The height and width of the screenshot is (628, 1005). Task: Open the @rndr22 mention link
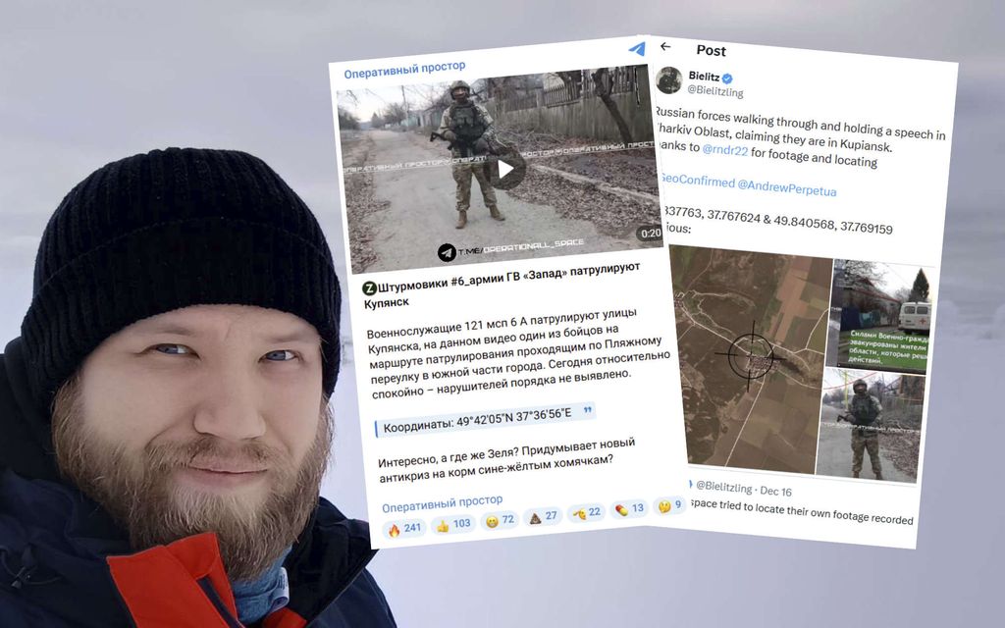(725, 150)
